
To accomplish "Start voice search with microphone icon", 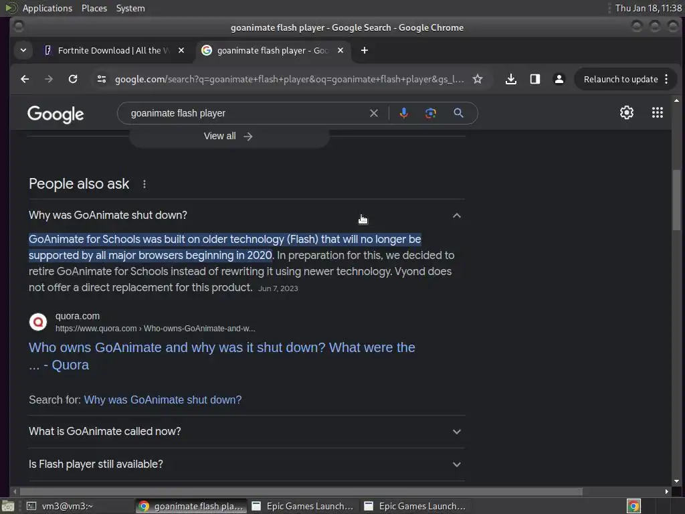I will coord(403,113).
